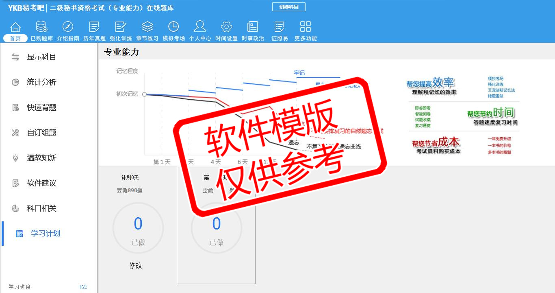Select the 个人中心 menu label
The width and height of the screenshot is (555, 293).
[x=200, y=38]
